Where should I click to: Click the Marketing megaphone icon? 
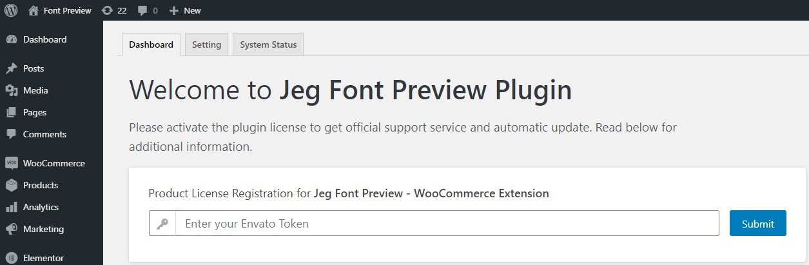click(11, 229)
